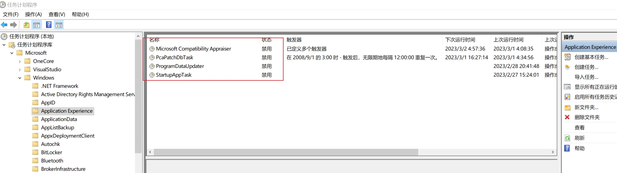Collapse the 任务计划程序库 tree node
Viewport: 617px width, 173px height.
click(x=4, y=45)
